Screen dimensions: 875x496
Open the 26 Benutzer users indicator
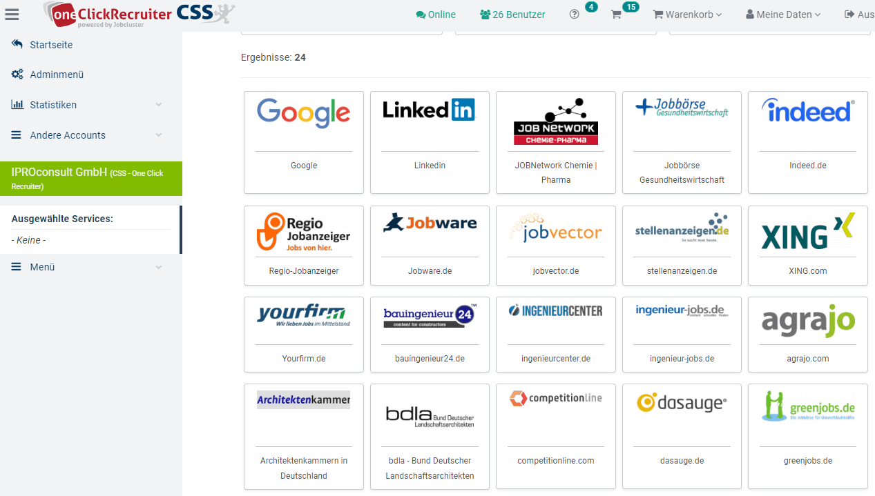tap(512, 14)
